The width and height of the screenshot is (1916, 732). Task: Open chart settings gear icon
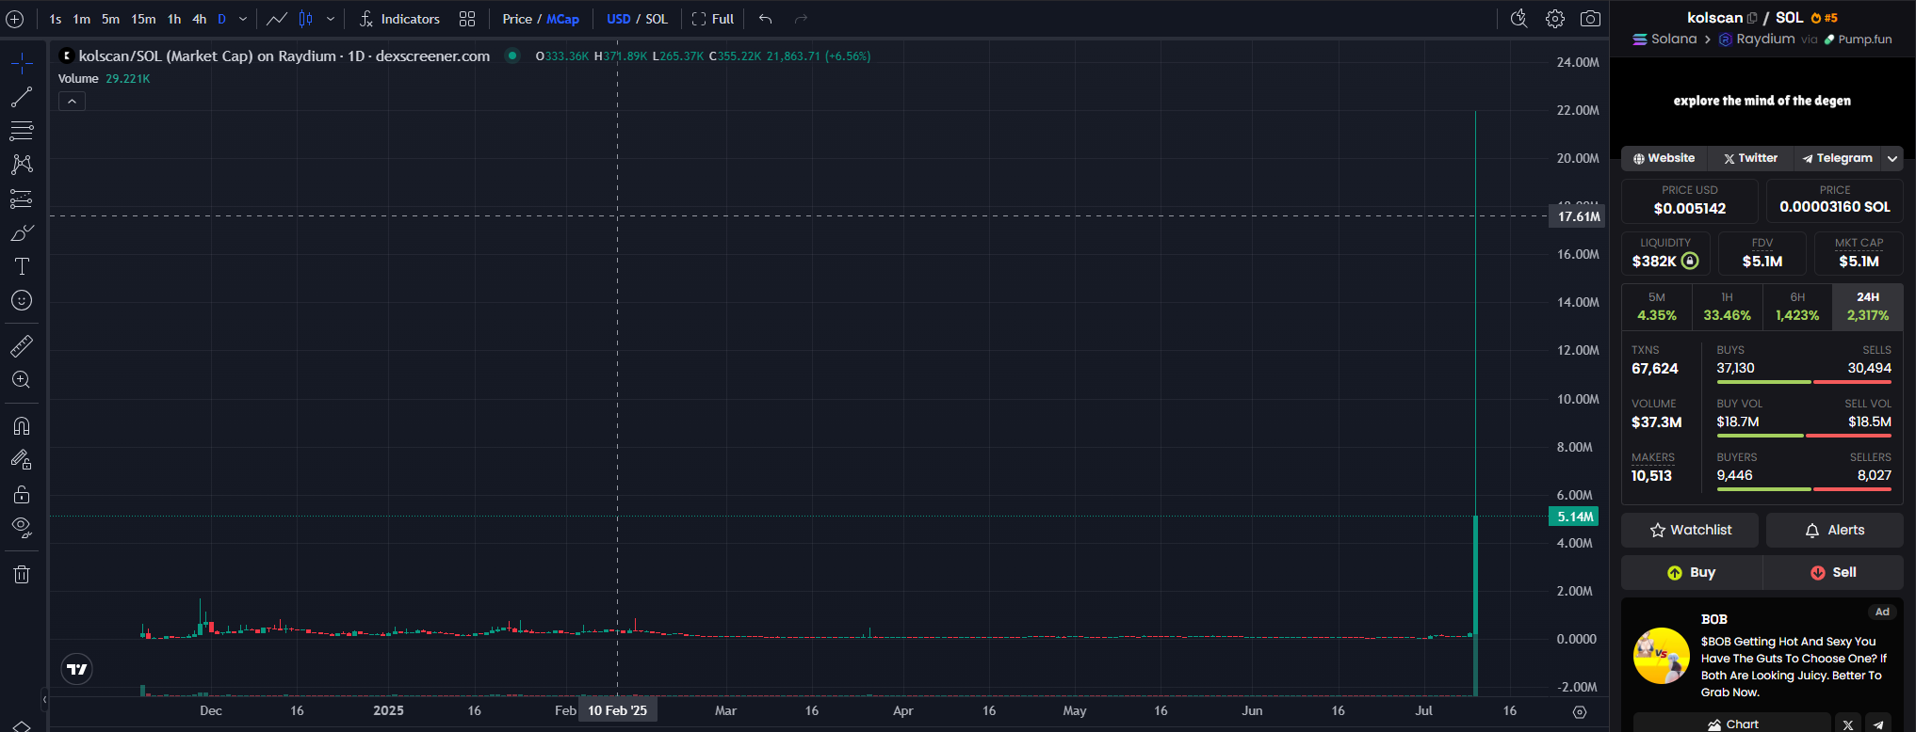(x=1555, y=19)
